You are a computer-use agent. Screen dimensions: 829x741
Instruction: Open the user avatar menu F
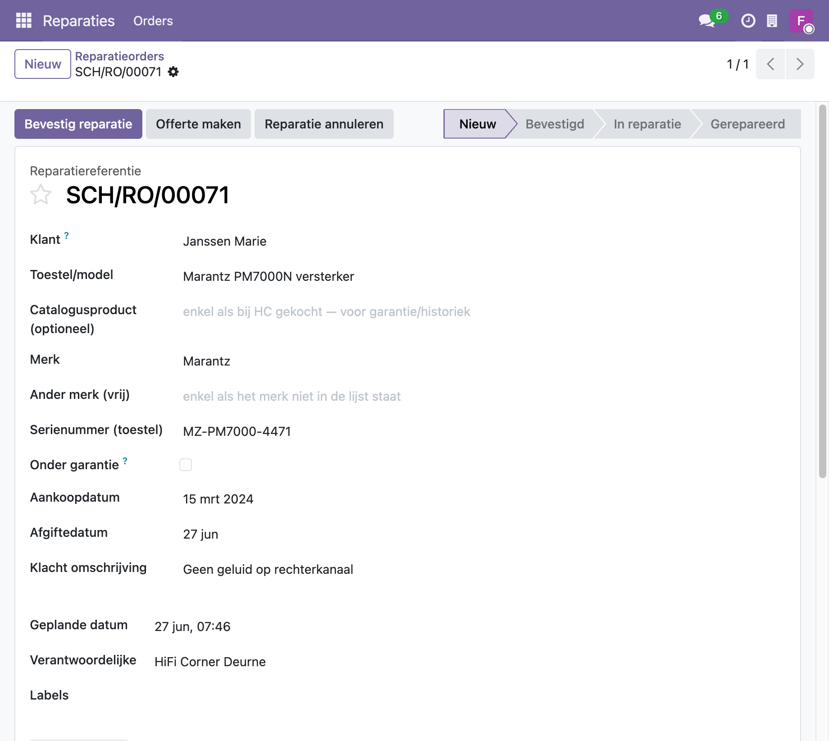802,21
